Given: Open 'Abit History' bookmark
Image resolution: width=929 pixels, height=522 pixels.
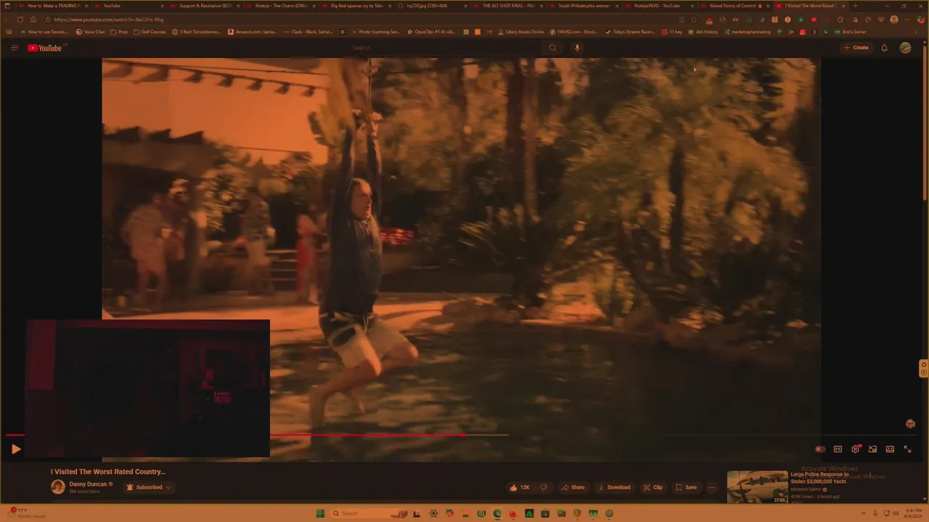Looking at the screenshot, I should point(703,32).
